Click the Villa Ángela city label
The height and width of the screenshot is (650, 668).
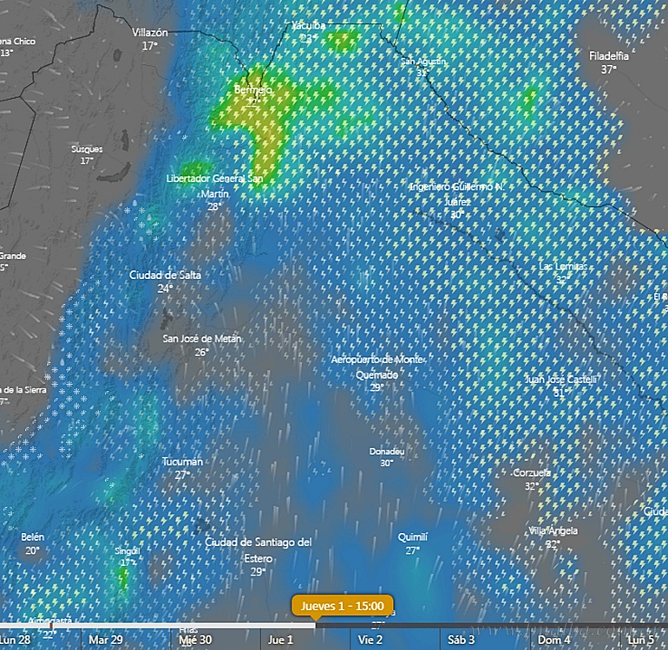pos(553,531)
